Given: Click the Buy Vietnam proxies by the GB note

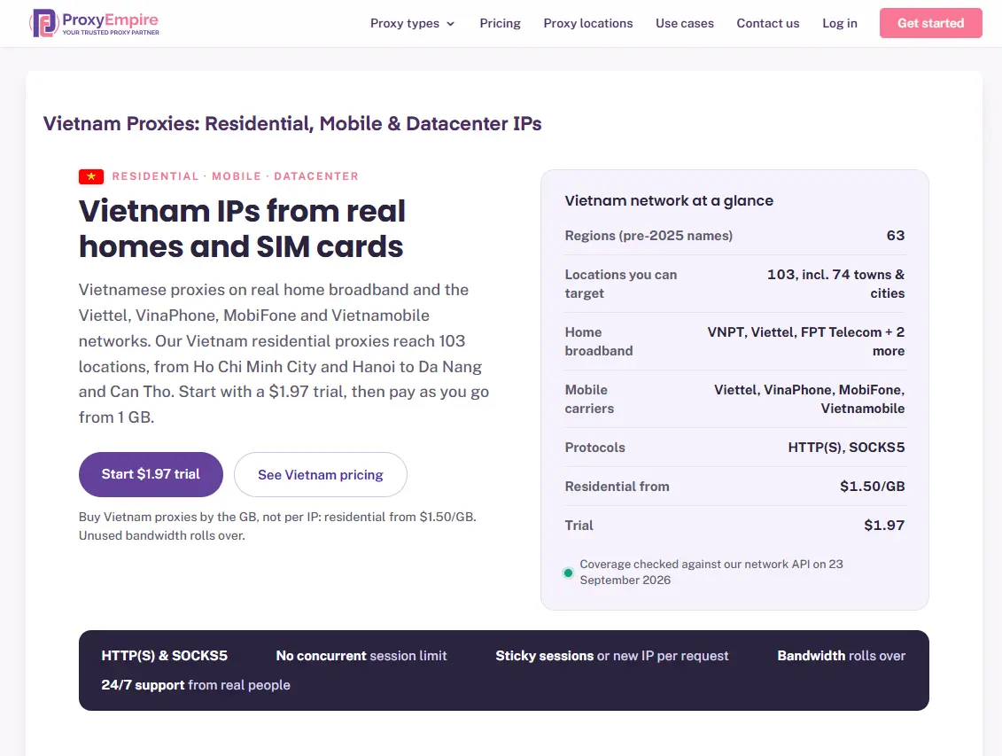Looking at the screenshot, I should (x=277, y=526).
